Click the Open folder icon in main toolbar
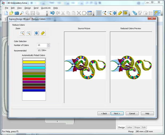 click(11, 13)
